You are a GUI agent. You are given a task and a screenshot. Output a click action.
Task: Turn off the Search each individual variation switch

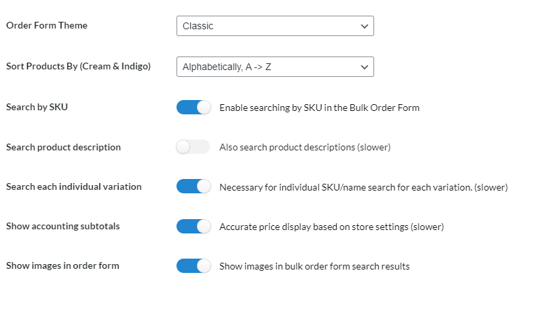pos(194,186)
